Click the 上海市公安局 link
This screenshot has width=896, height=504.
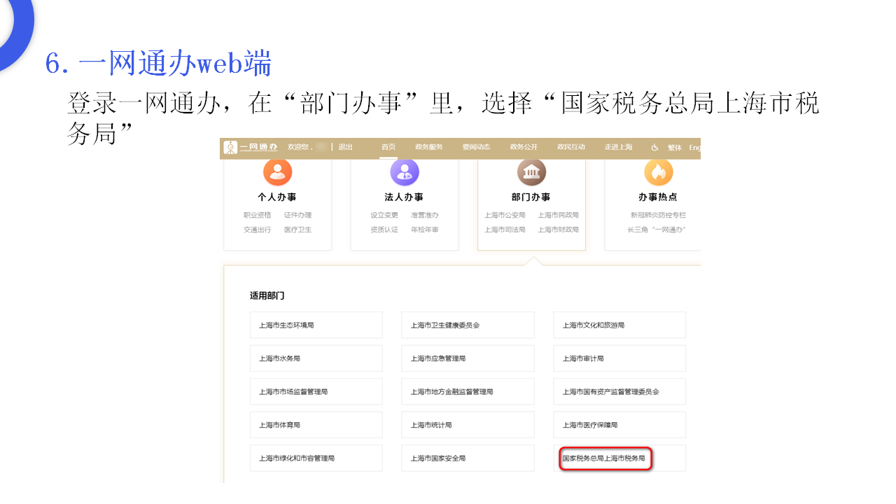point(505,215)
